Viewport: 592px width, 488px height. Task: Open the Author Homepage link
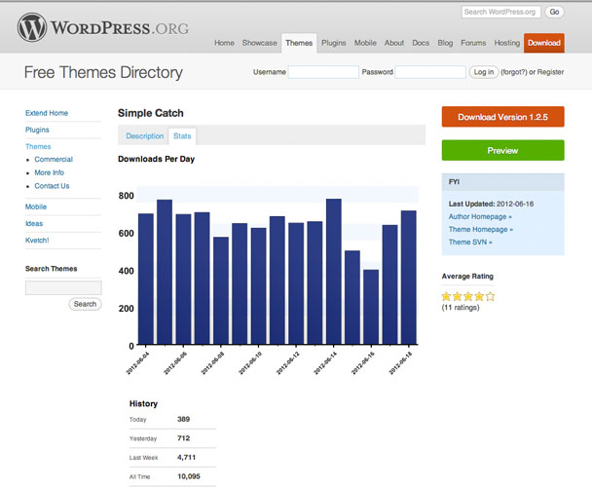[x=480, y=217]
